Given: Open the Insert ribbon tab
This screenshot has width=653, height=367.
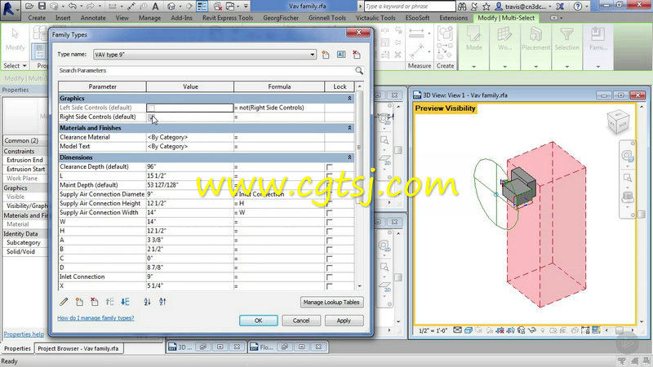Looking at the screenshot, I should pos(63,18).
